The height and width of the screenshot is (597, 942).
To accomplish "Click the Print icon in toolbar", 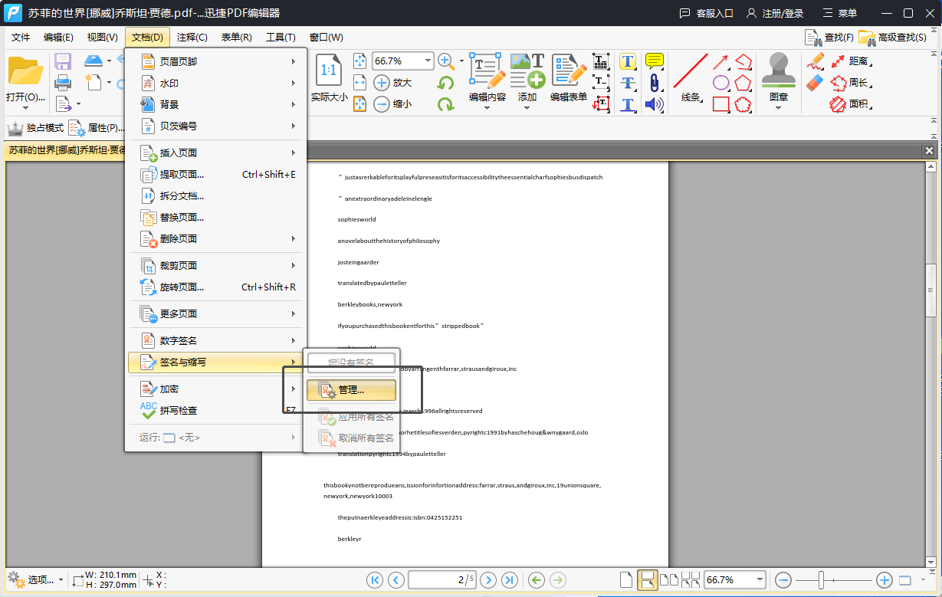I will (63, 83).
